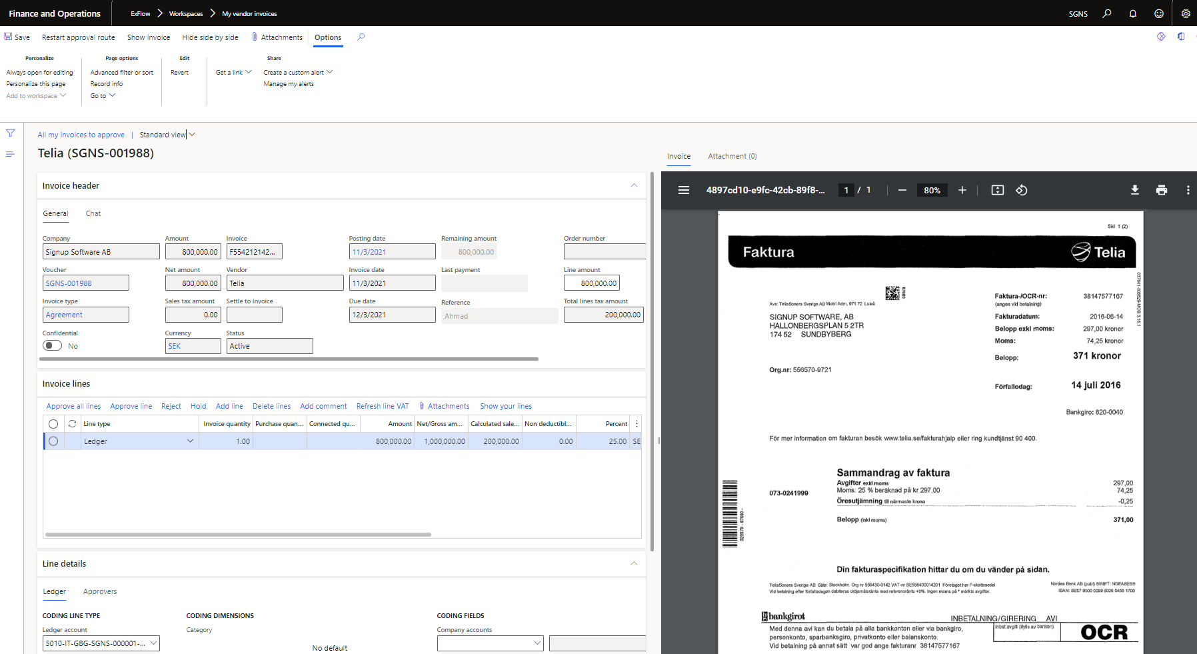
Task: Open the Company accounts dropdown
Action: coord(537,643)
